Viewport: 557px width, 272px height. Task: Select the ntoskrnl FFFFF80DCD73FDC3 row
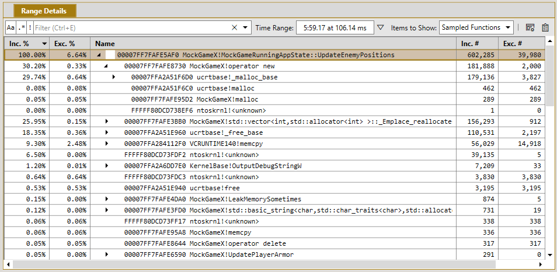274,177
